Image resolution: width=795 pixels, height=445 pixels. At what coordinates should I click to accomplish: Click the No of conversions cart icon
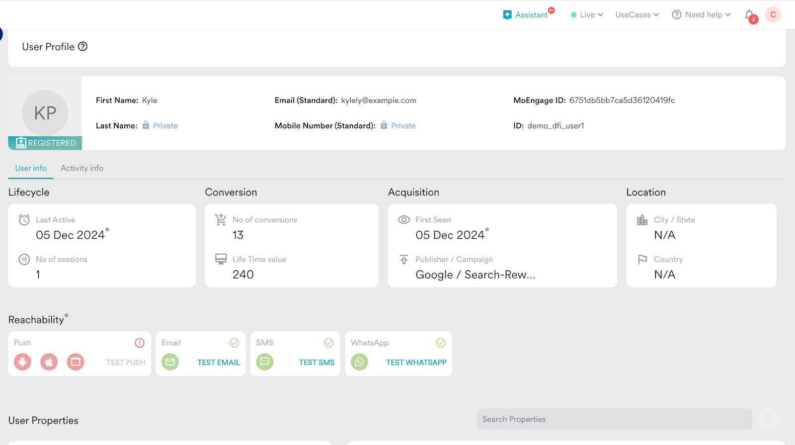(x=221, y=219)
